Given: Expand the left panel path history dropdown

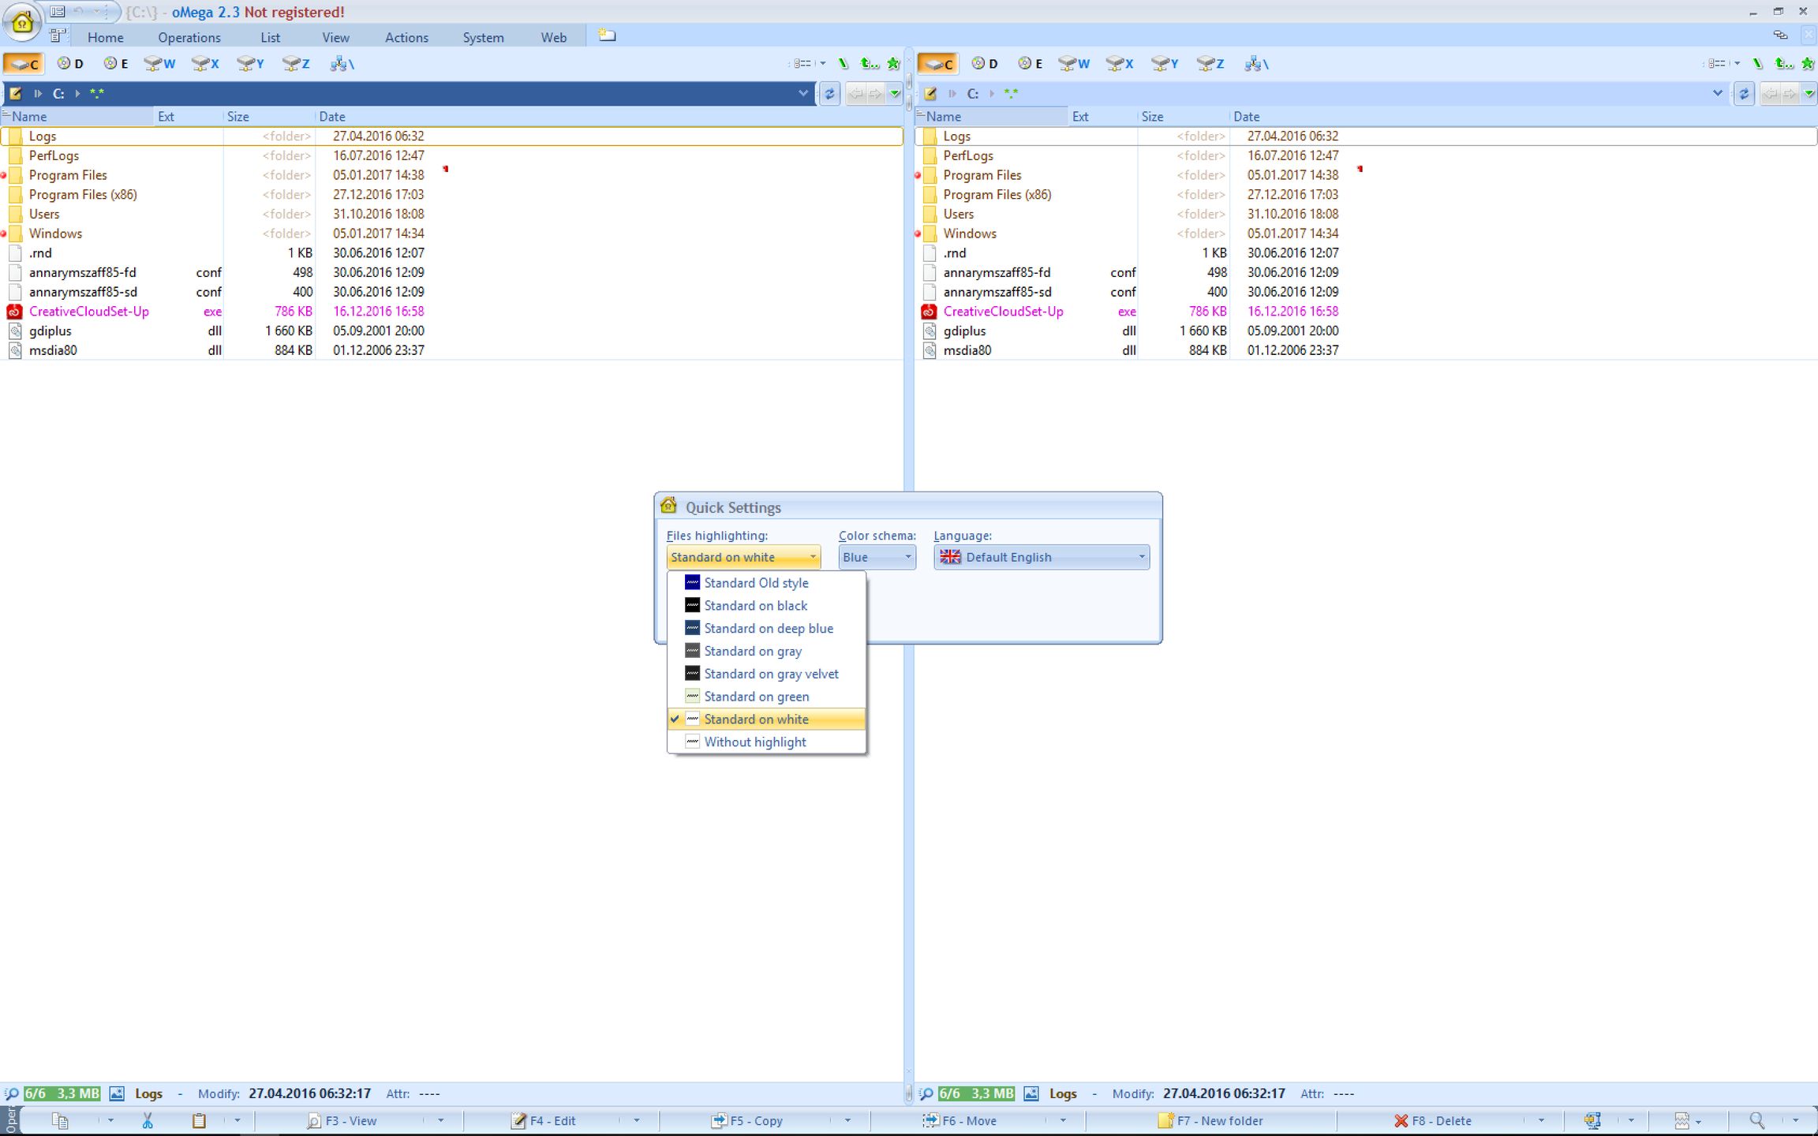Looking at the screenshot, I should (802, 94).
